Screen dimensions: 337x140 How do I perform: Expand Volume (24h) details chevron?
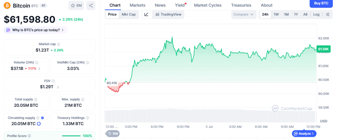(x=39, y=69)
